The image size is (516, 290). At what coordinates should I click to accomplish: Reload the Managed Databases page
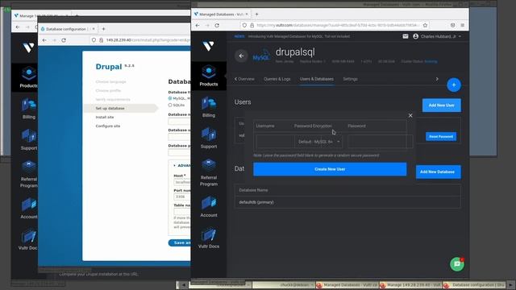(x=217, y=25)
